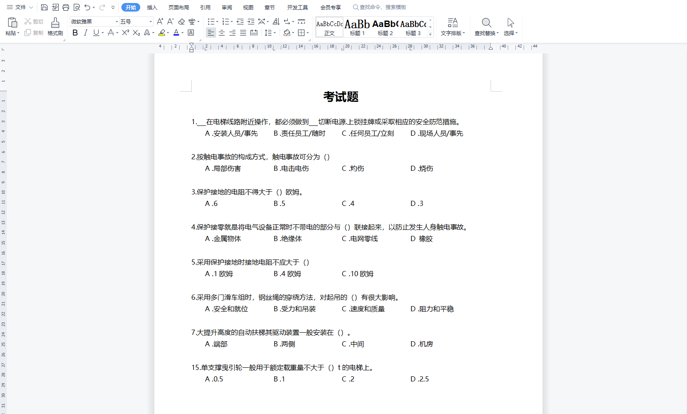Switch to the 视图 tab

tap(248, 7)
